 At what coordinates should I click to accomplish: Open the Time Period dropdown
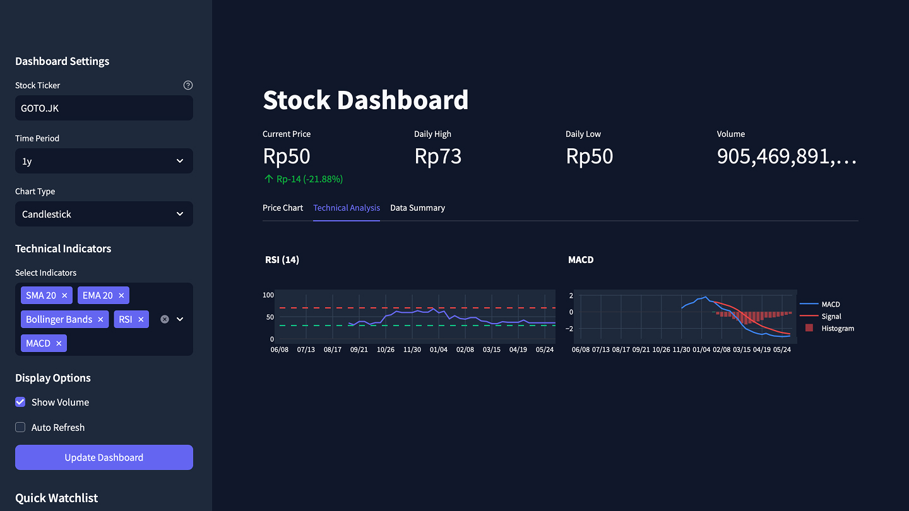pyautogui.click(x=104, y=161)
